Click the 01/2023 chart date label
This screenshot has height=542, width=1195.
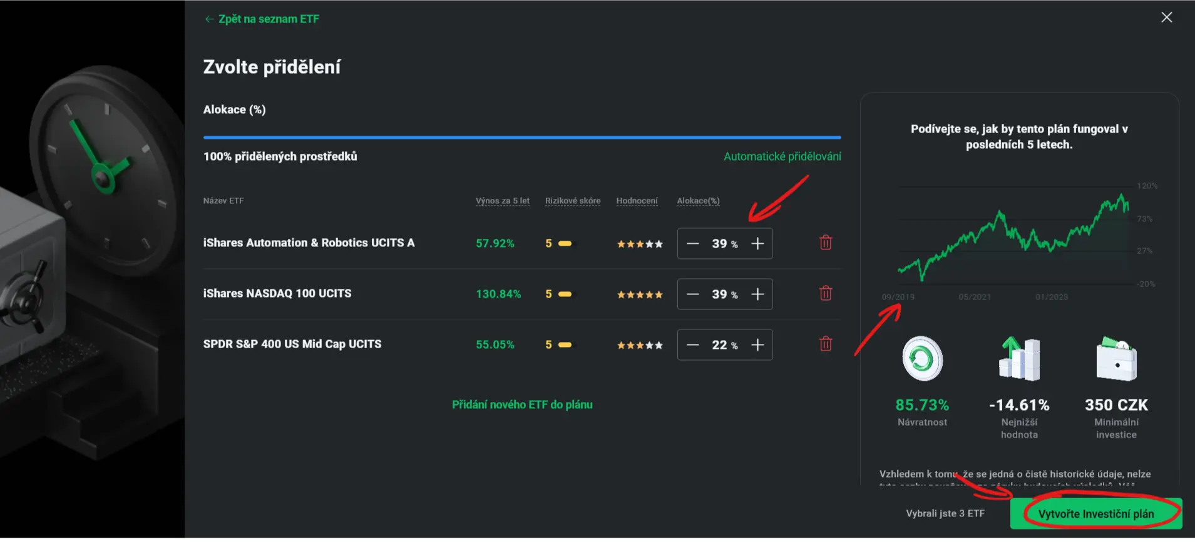(x=1052, y=297)
